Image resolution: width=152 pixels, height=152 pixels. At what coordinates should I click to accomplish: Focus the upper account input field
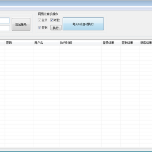[5, 21]
